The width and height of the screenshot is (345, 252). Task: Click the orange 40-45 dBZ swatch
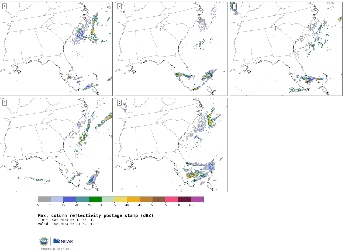(133, 199)
